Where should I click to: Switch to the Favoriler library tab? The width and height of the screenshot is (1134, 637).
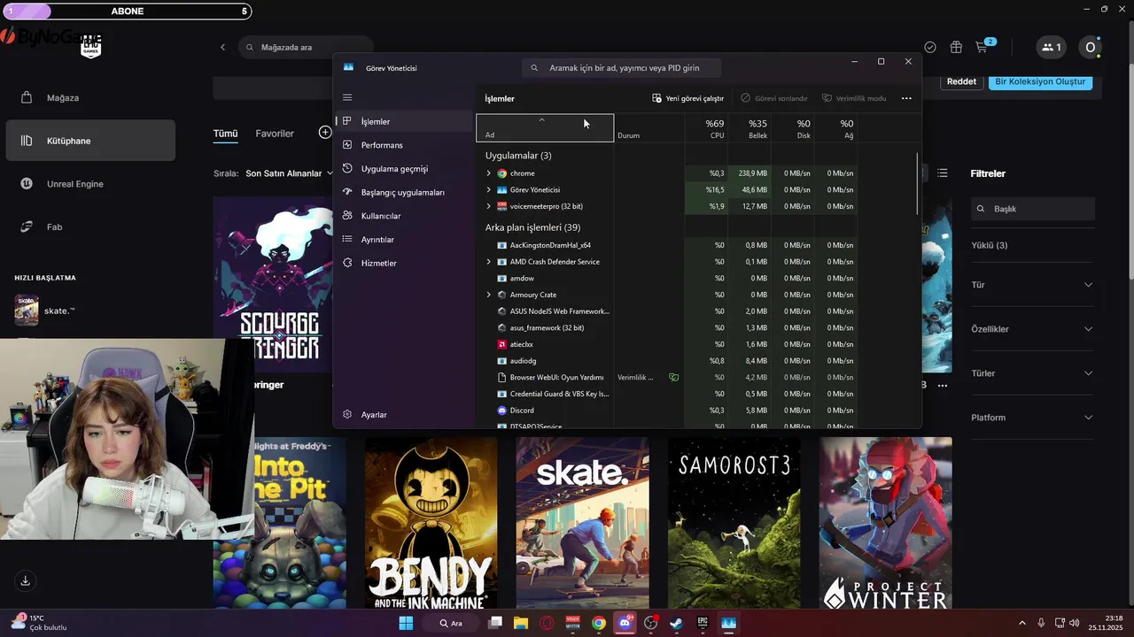coord(275,134)
